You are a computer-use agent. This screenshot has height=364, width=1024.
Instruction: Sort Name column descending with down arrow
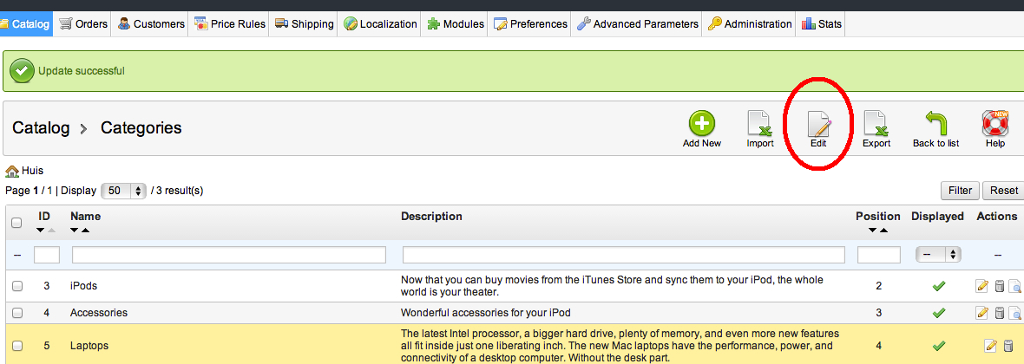pos(75,231)
